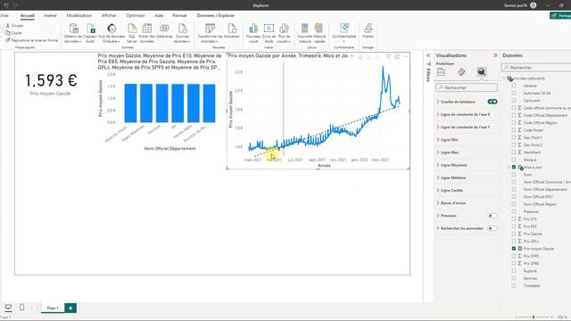Switch to desktop layout icon at the bottom left
The width and height of the screenshot is (571, 321).
(x=8, y=308)
